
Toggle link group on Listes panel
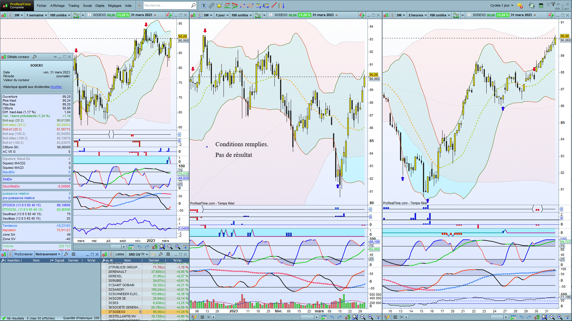pyautogui.click(x=111, y=254)
